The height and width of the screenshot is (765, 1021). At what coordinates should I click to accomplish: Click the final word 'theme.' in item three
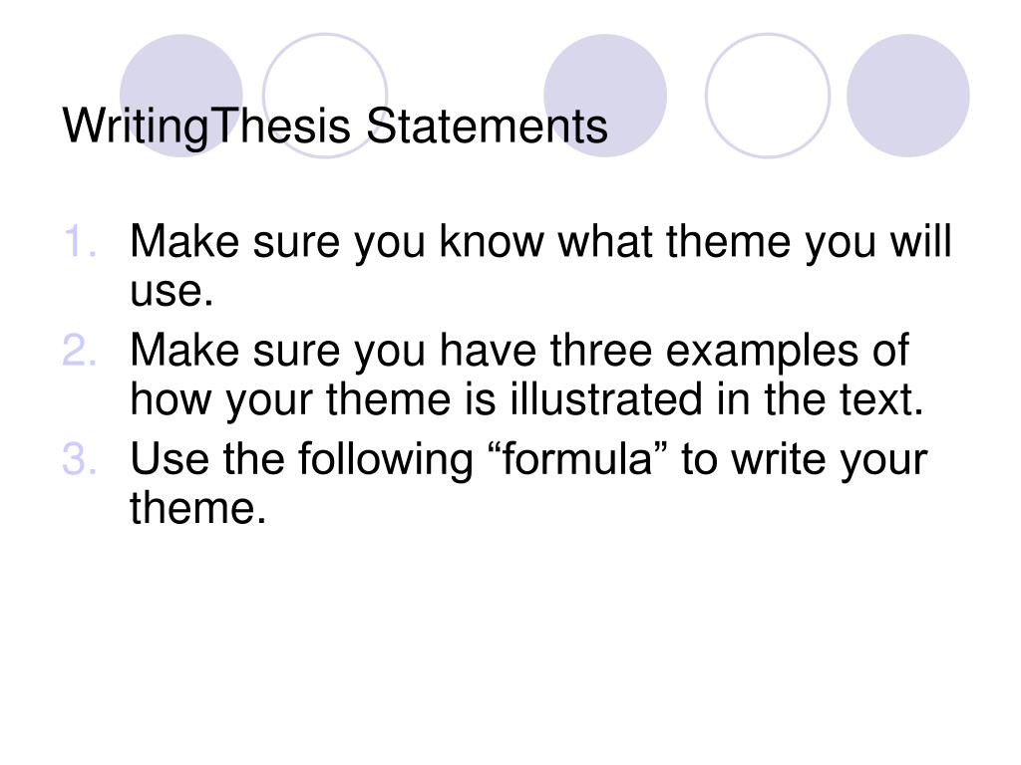(x=198, y=508)
